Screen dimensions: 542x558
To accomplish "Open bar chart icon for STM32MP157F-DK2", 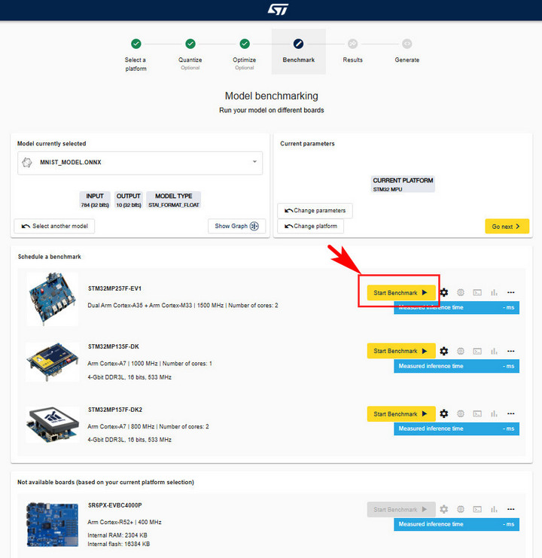I will point(494,413).
